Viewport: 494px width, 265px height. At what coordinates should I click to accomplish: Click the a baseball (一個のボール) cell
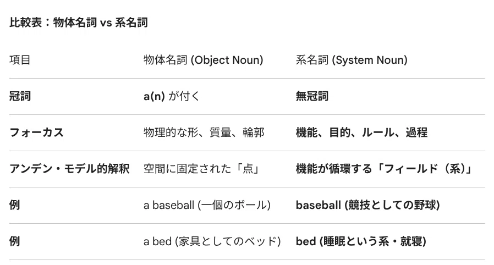pos(207,205)
